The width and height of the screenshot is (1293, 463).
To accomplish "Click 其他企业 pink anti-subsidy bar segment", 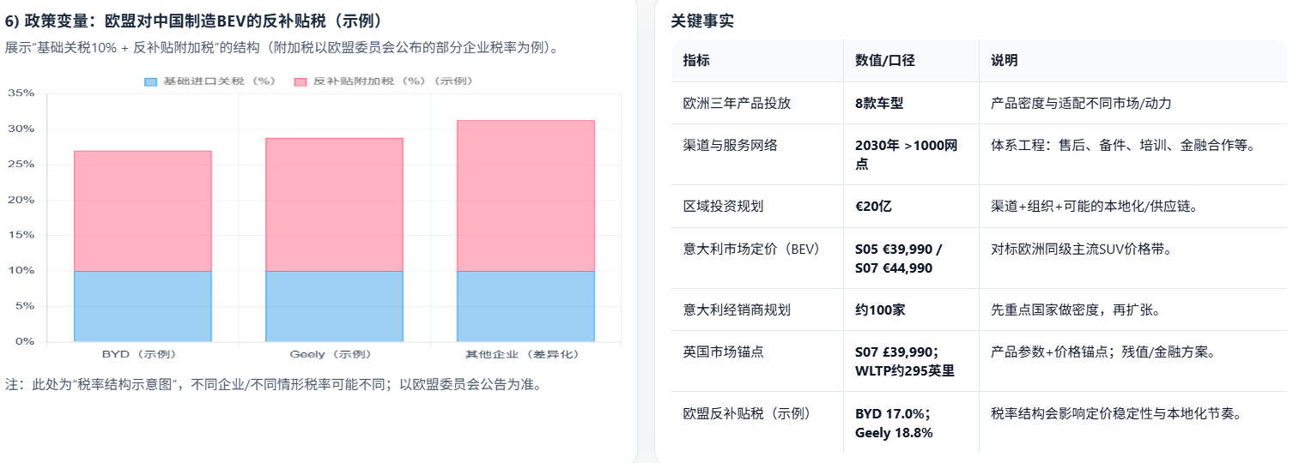I will click(x=525, y=195).
